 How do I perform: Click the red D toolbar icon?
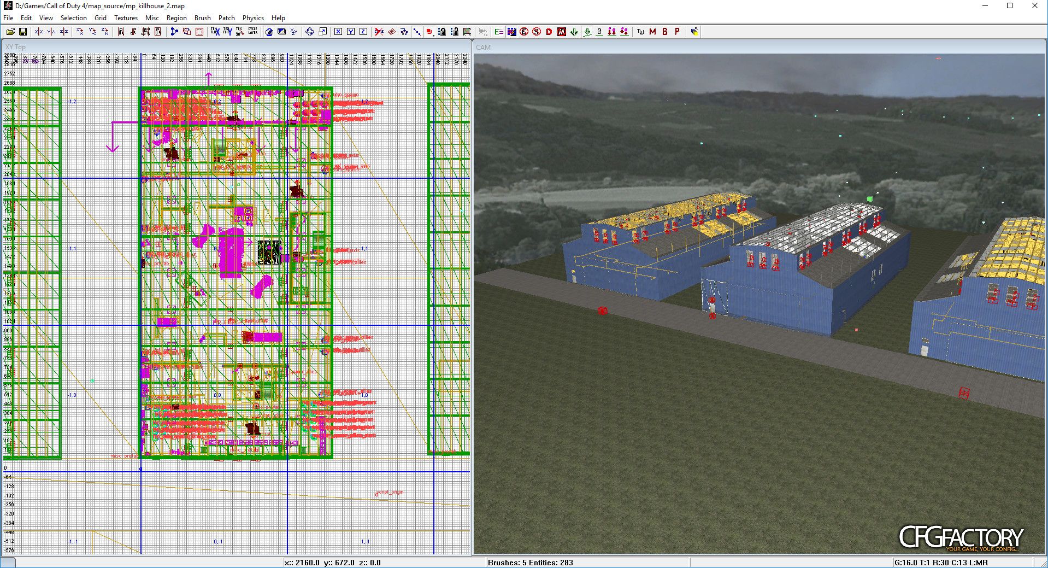[549, 32]
